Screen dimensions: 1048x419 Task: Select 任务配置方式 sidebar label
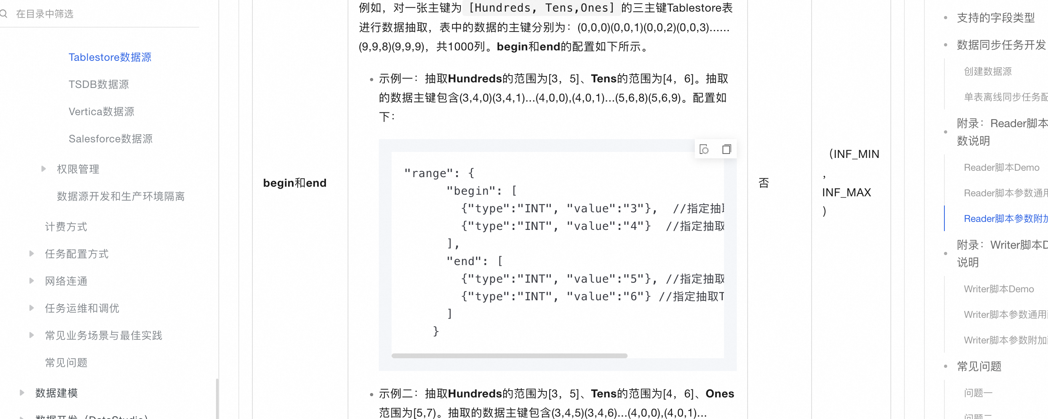[76, 254]
